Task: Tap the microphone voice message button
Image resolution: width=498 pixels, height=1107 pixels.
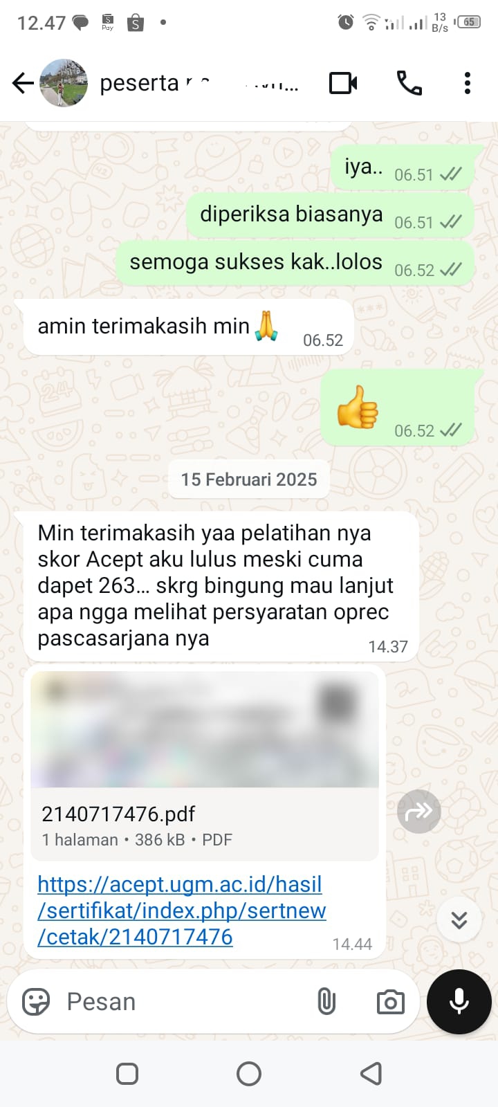Action: click(x=459, y=1001)
